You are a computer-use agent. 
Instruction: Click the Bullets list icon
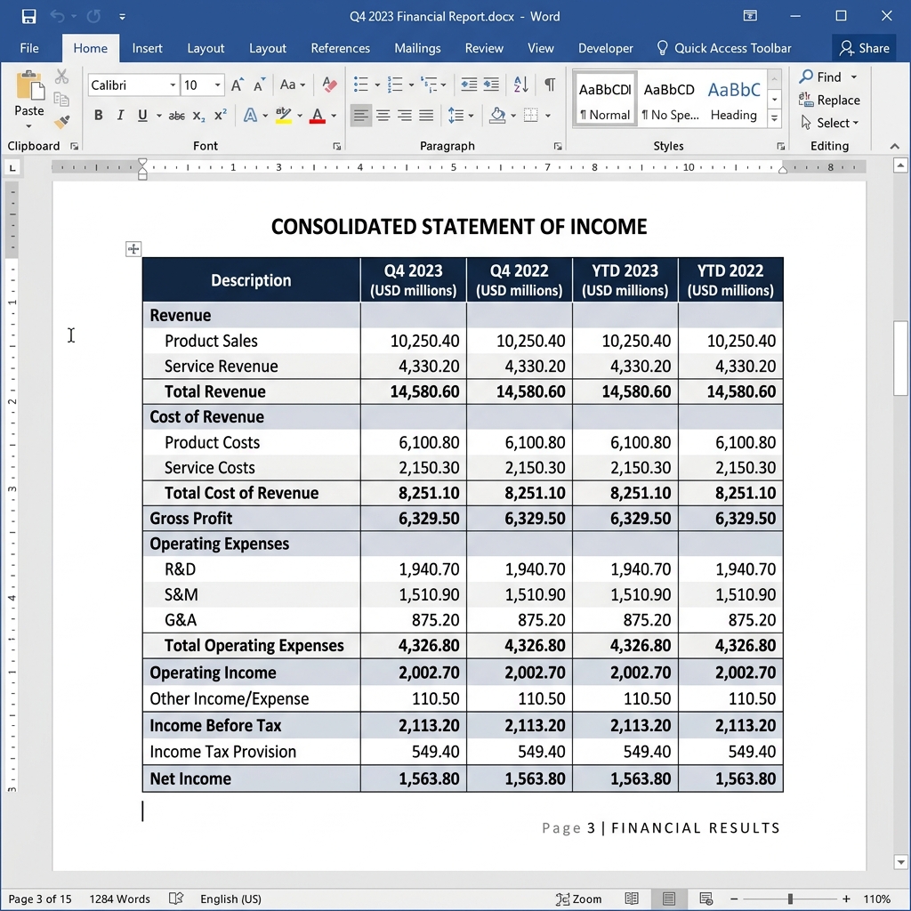point(359,85)
